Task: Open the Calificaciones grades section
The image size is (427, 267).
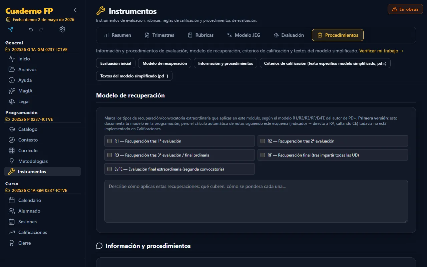Action: pyautogui.click(x=43, y=232)
